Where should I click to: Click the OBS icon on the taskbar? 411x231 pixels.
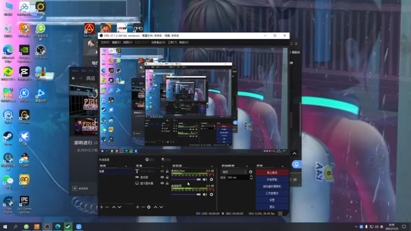[47, 227]
